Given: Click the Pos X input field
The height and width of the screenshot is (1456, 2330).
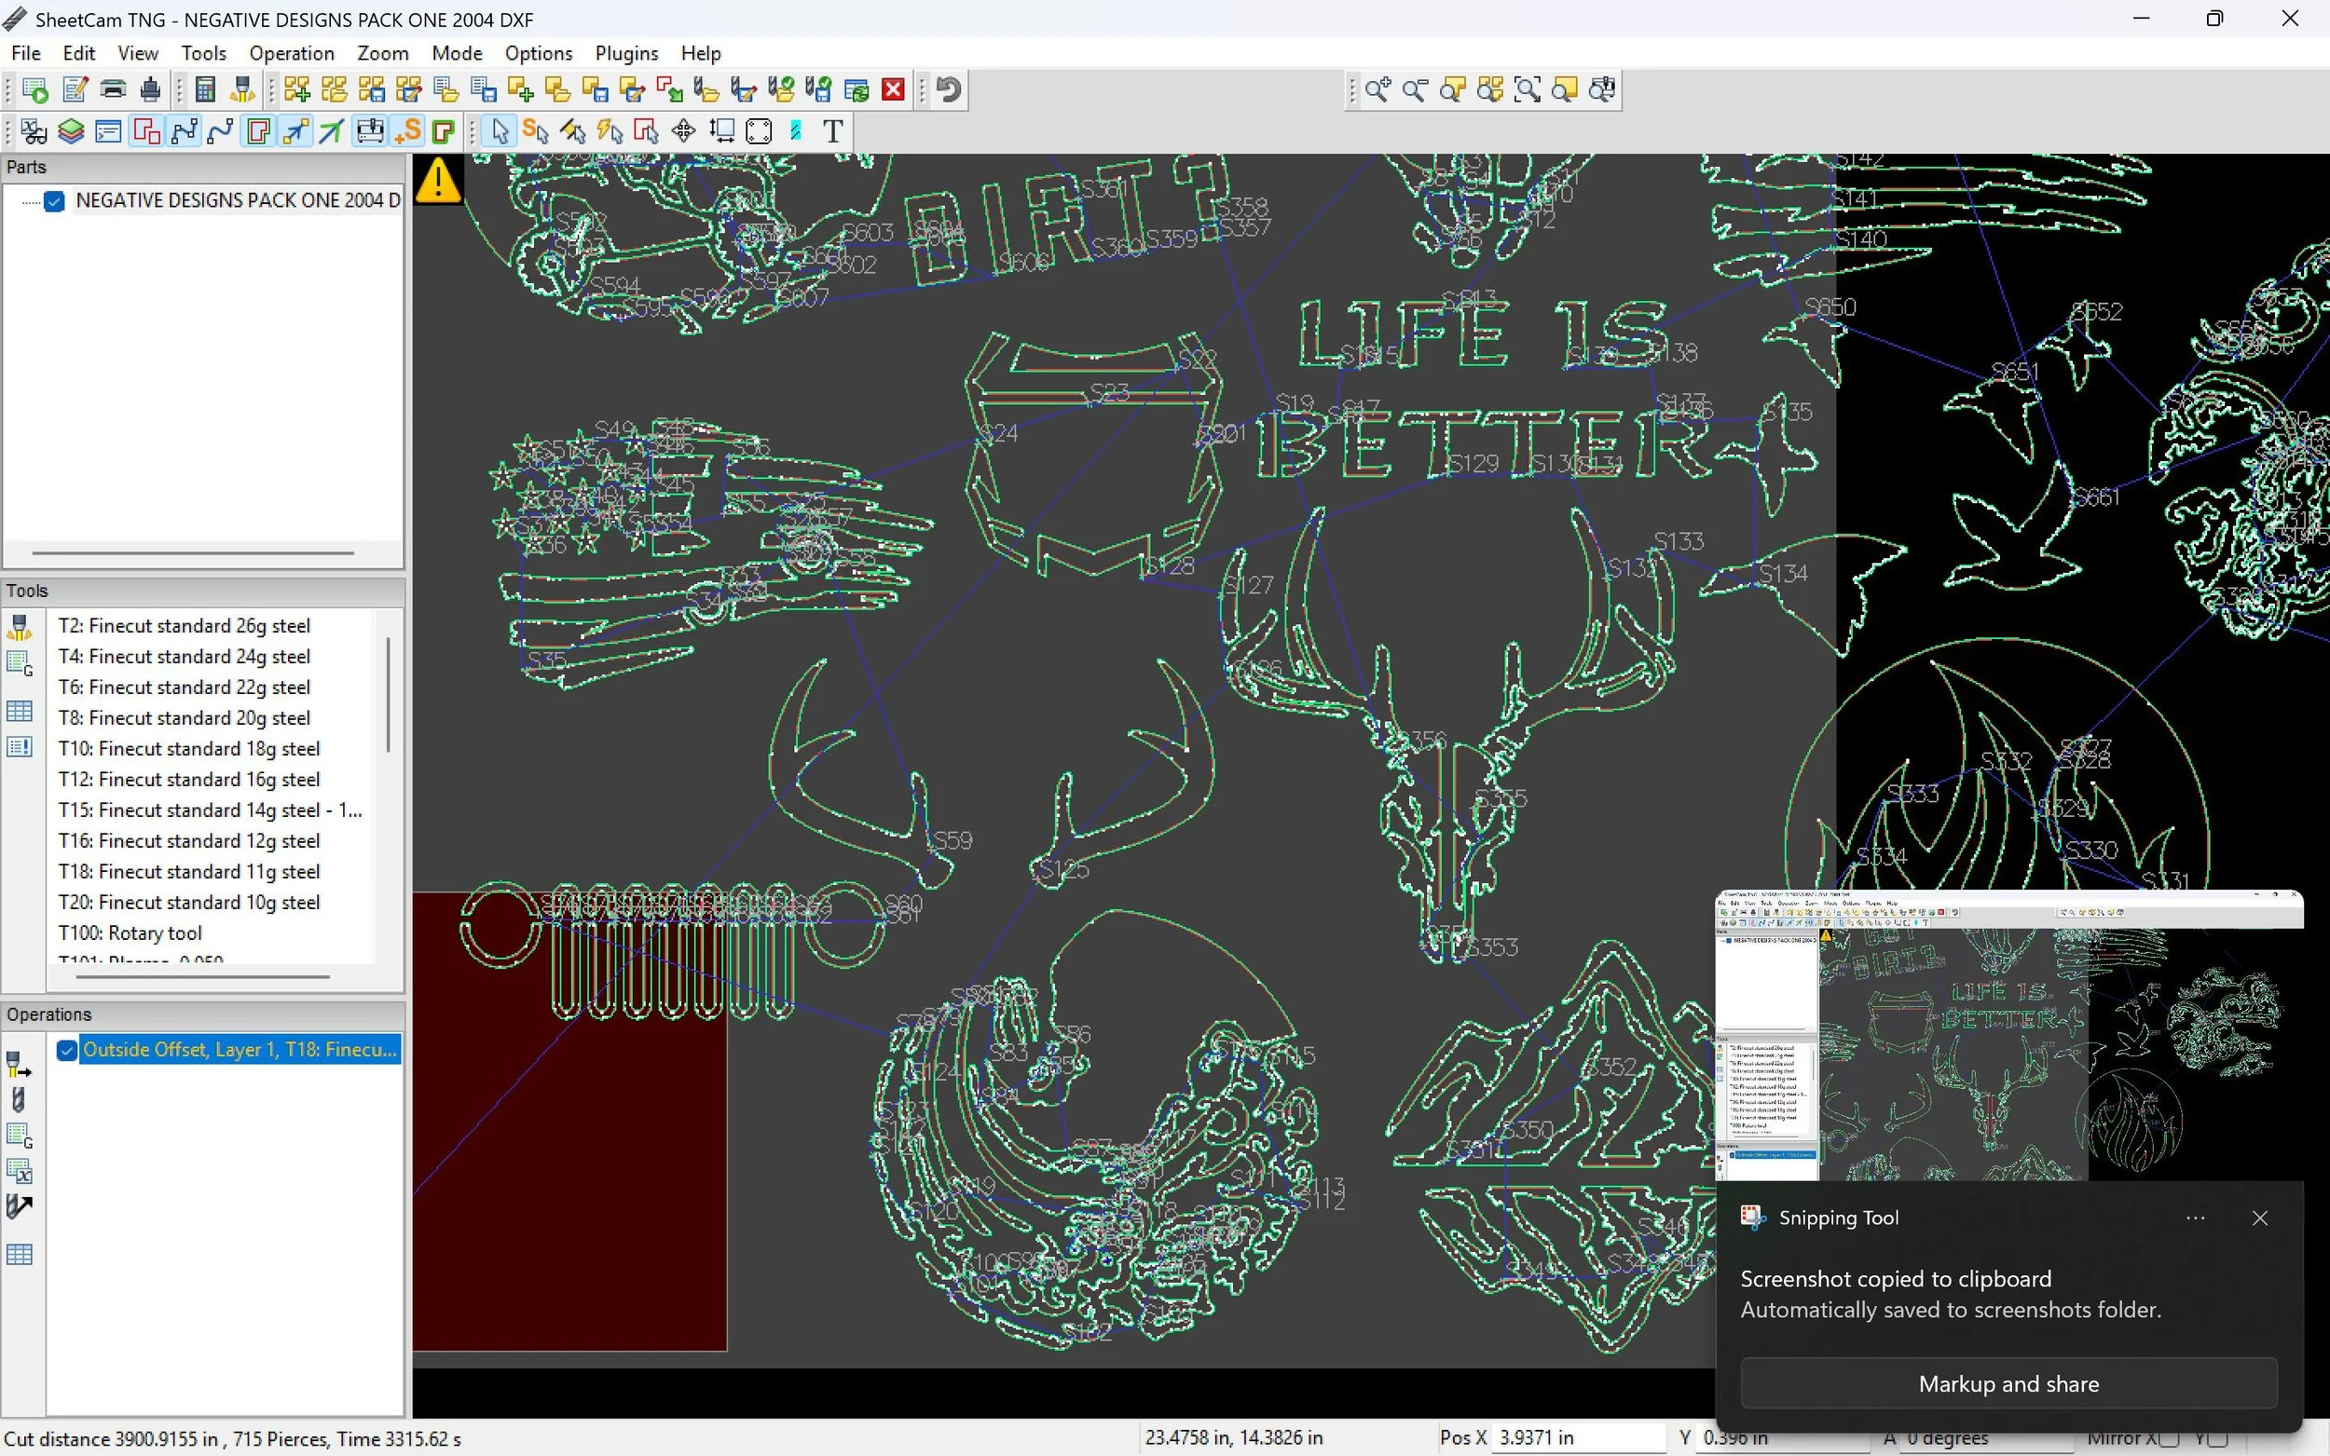Looking at the screenshot, I should click(x=1578, y=1437).
